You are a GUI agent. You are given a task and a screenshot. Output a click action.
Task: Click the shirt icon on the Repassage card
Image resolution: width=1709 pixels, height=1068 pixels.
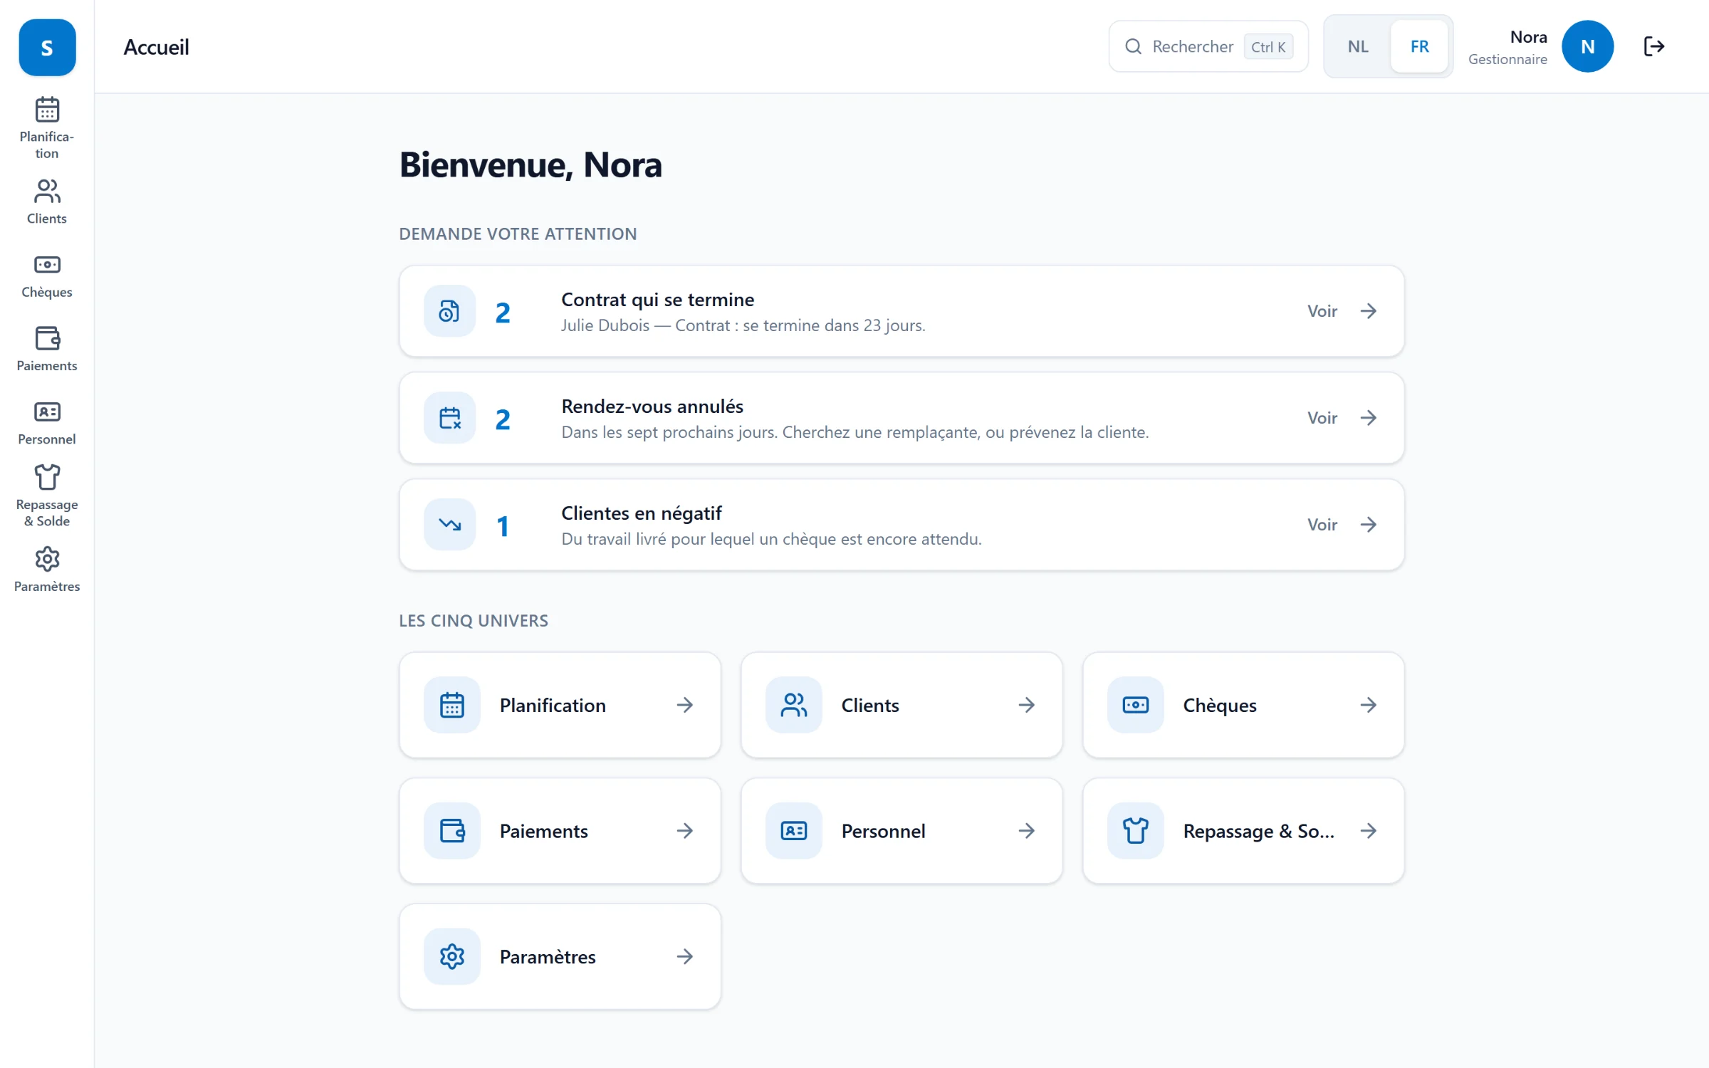coord(1136,831)
